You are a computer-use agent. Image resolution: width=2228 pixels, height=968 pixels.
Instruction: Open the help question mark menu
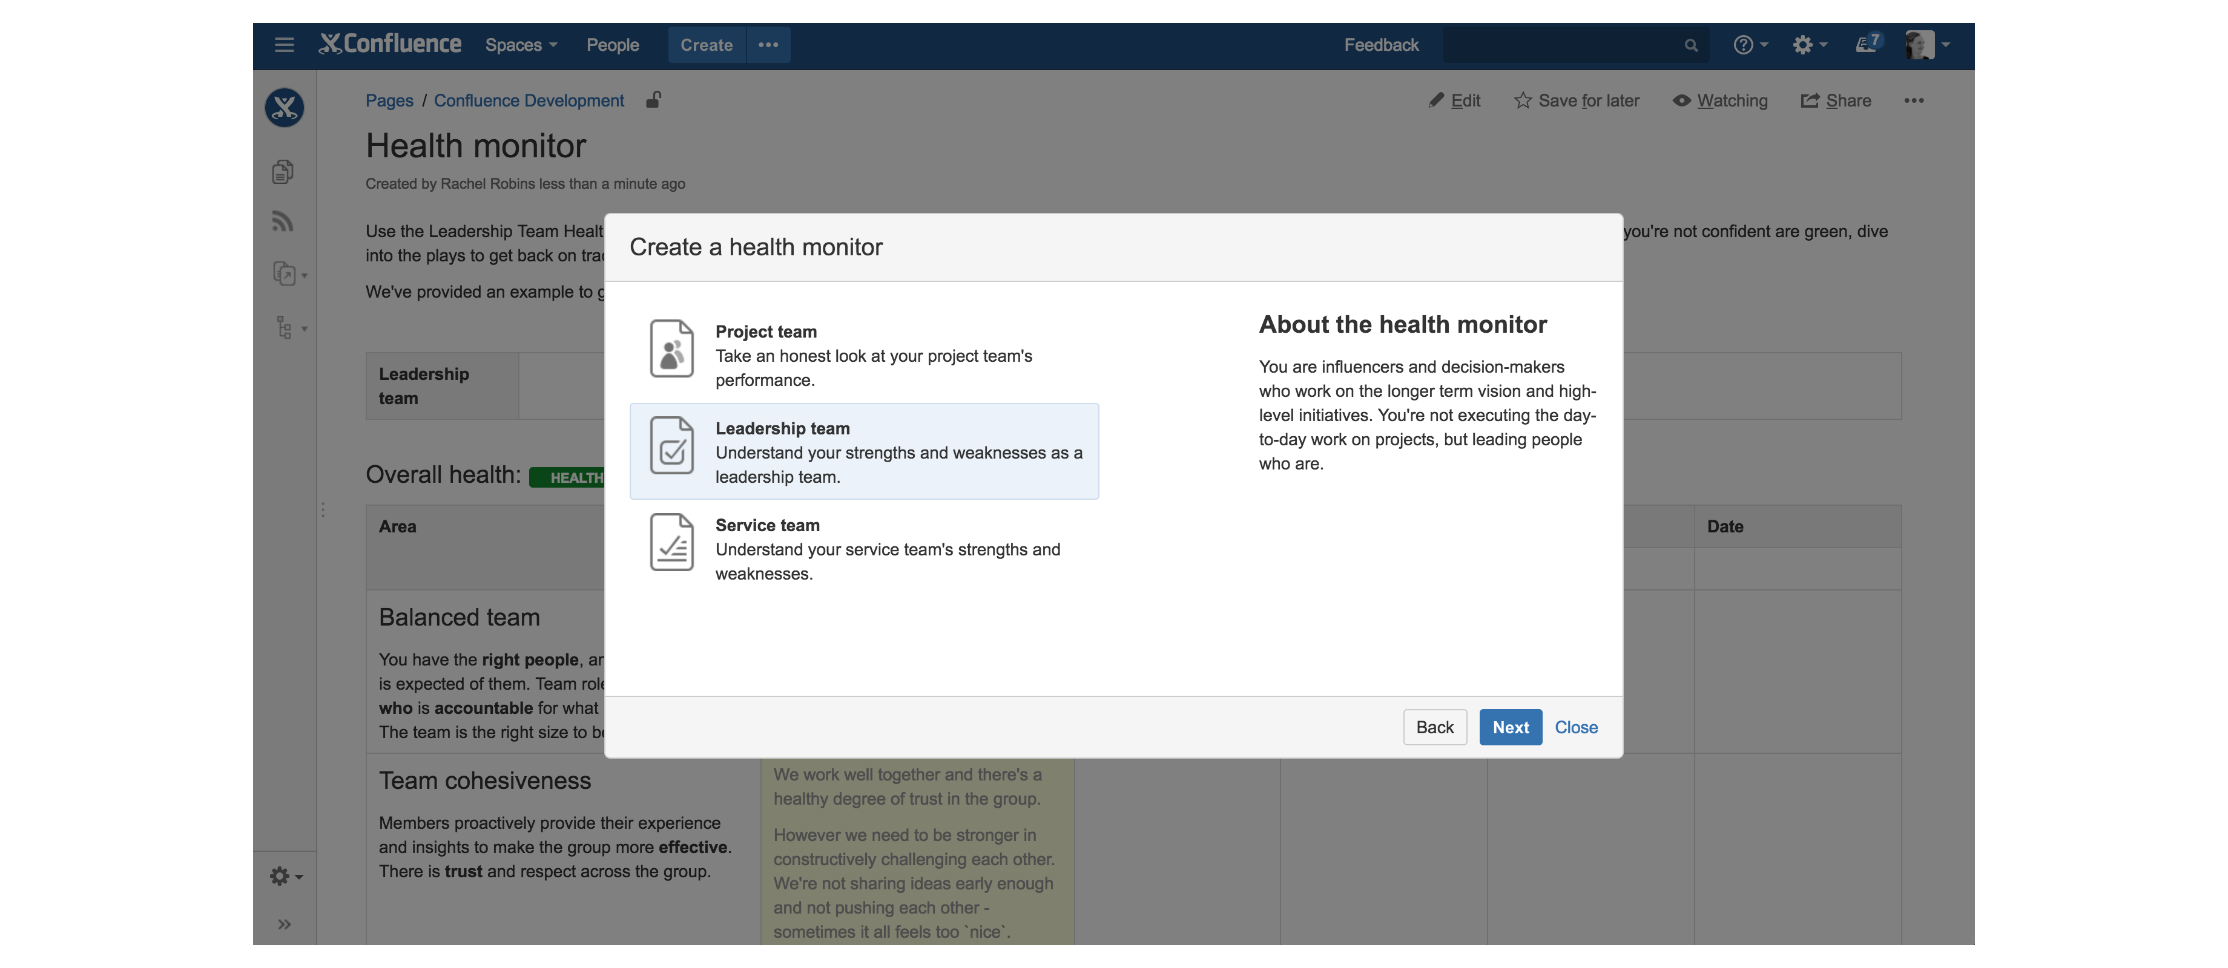pos(1750,45)
